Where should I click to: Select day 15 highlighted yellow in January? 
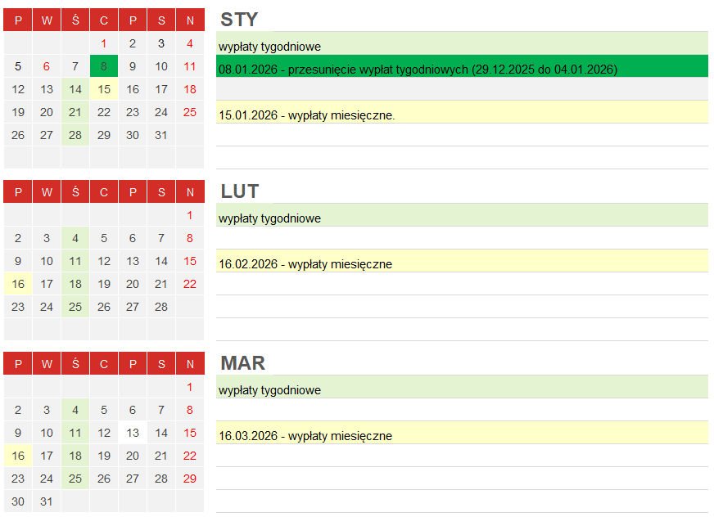(104, 88)
